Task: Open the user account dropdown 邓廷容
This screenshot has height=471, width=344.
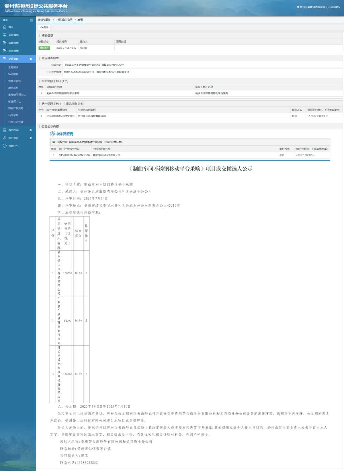Action: point(318,7)
